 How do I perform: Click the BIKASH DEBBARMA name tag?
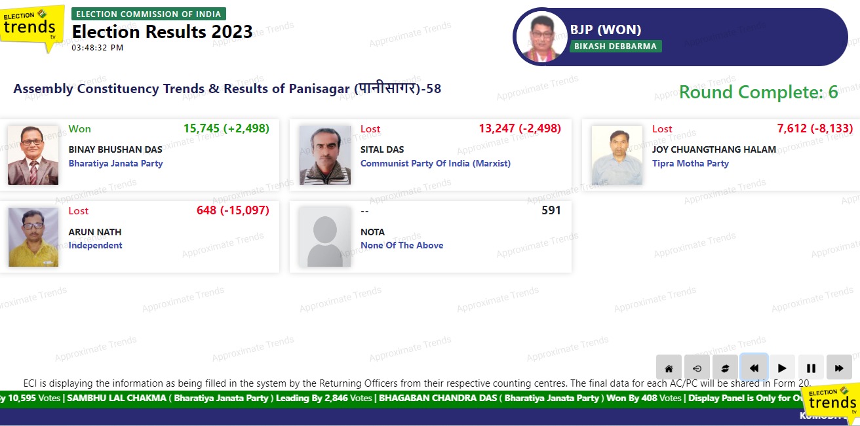616,47
